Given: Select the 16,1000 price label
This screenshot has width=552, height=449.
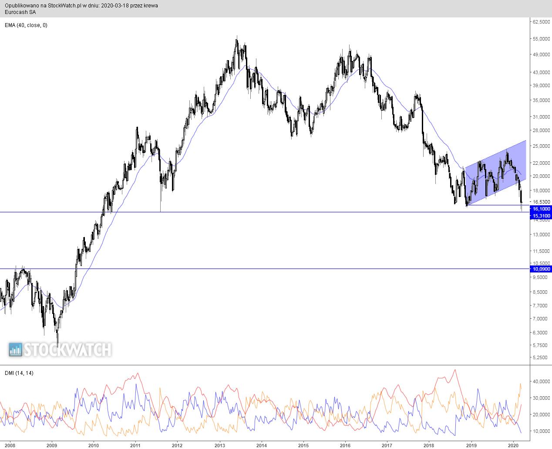Looking at the screenshot, I should click(541, 209).
